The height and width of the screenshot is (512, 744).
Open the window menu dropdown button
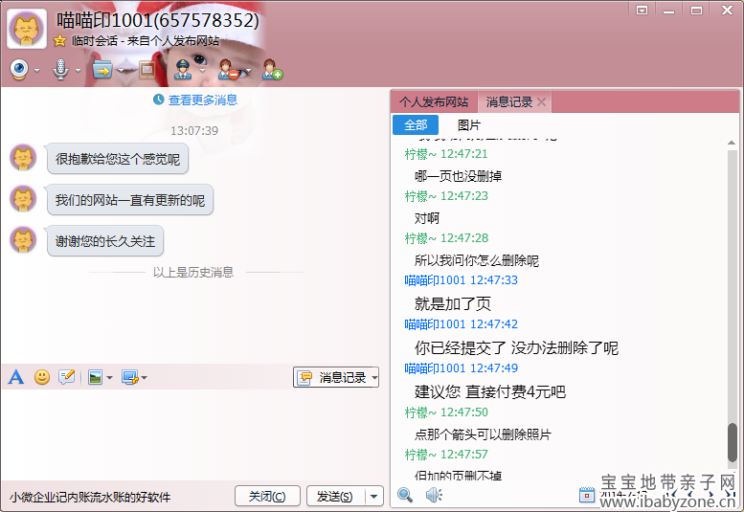coord(642,10)
